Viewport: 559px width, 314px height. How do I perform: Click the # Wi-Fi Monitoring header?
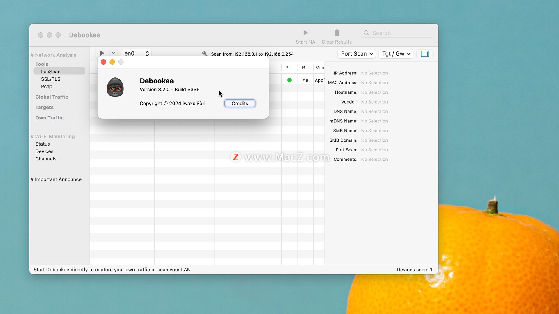pyautogui.click(x=53, y=136)
